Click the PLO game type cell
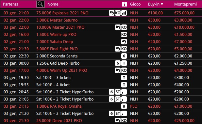 point(134,106)
